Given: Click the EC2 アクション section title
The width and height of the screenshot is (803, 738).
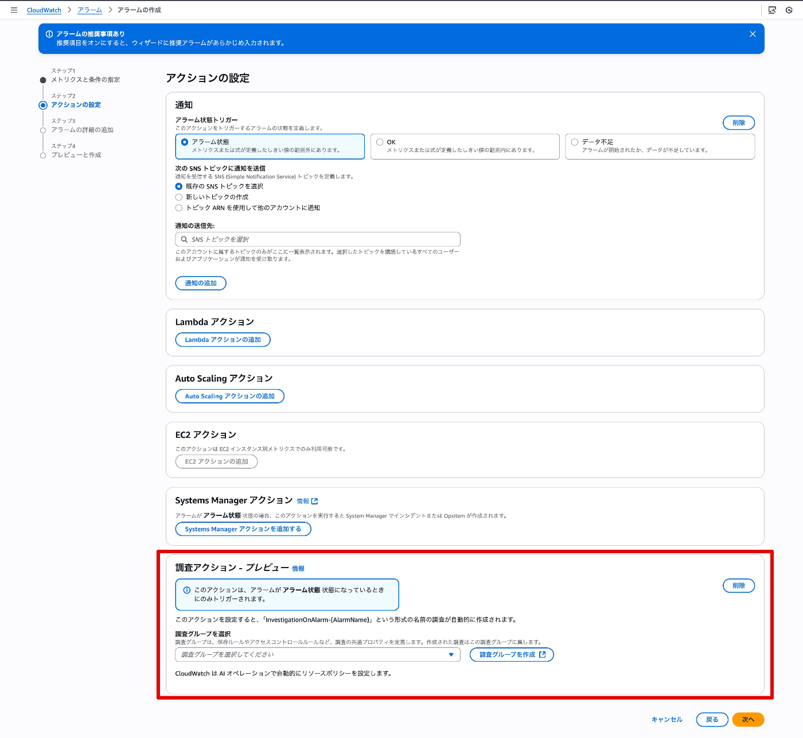Looking at the screenshot, I should tap(205, 435).
